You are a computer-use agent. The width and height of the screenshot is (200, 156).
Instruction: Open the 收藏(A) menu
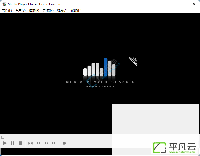pyautogui.click(x=62, y=10)
